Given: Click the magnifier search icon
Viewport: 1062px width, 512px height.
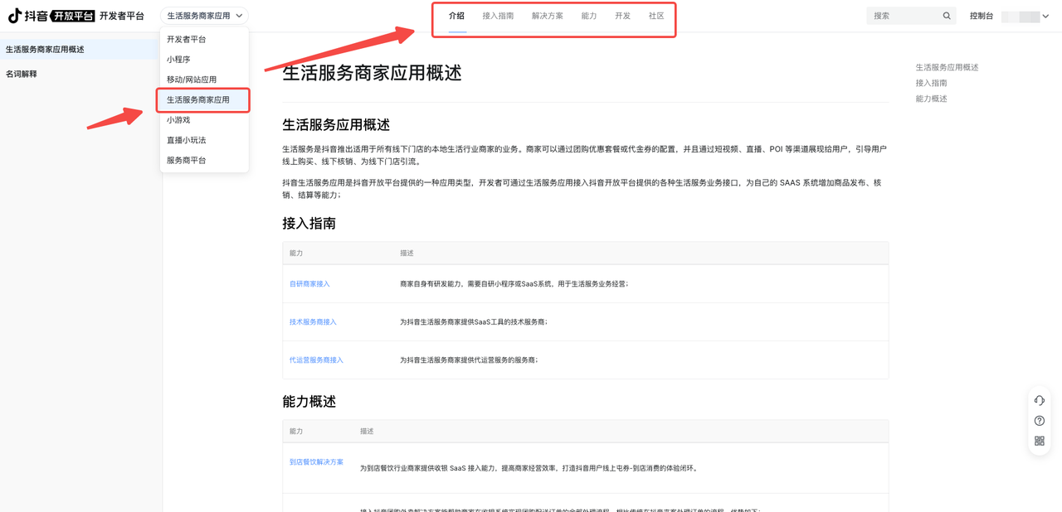Looking at the screenshot, I should pyautogui.click(x=947, y=16).
